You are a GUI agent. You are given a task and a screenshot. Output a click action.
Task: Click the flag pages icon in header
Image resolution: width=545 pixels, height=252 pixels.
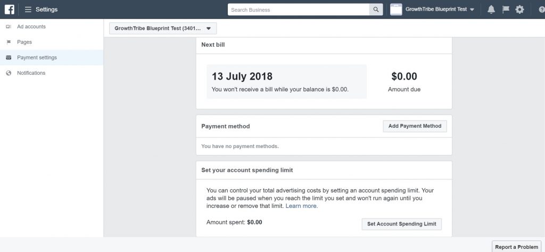click(506, 10)
